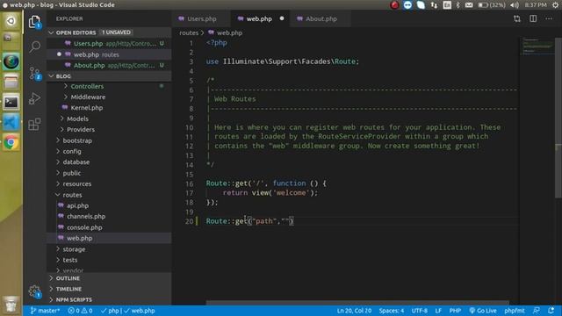Split the editor right

(533, 18)
